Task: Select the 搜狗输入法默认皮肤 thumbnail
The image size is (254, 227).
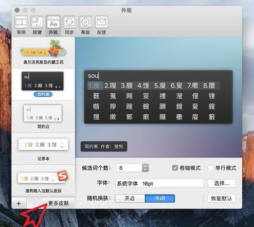Action: tap(43, 178)
